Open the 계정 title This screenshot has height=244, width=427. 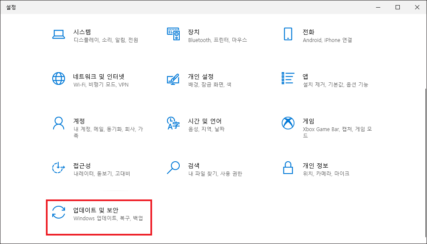pos(79,121)
